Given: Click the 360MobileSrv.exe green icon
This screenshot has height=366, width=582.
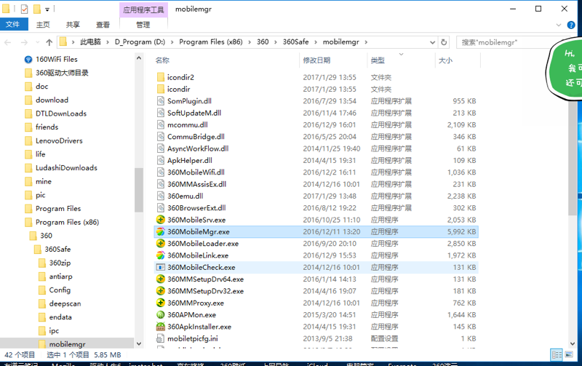Looking at the screenshot, I should 160,220.
